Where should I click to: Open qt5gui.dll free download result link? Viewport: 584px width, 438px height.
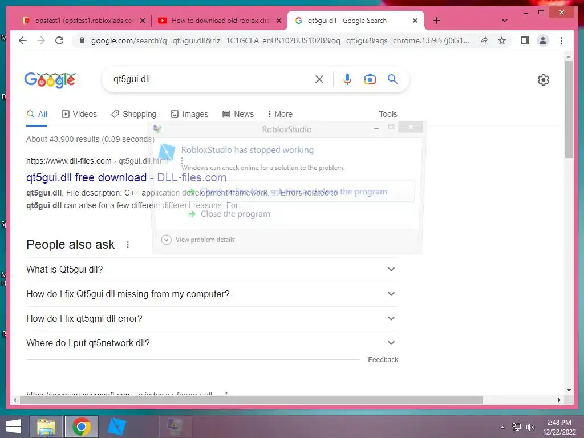[x=126, y=177]
